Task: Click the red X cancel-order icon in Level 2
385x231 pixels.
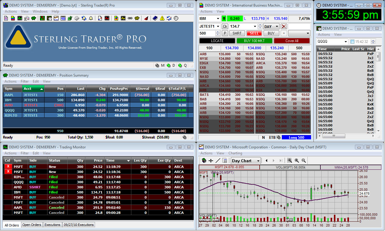Action: click(x=284, y=26)
